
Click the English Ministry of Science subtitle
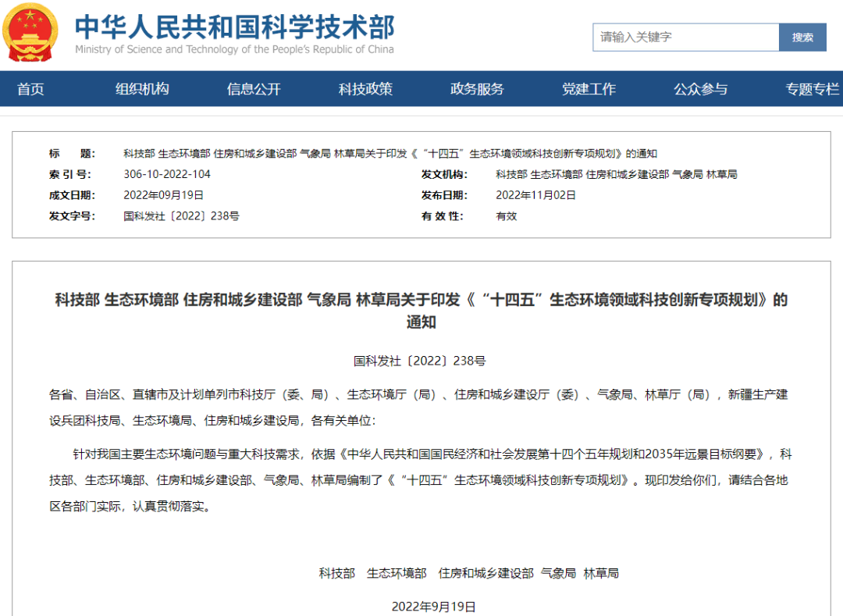(x=234, y=50)
